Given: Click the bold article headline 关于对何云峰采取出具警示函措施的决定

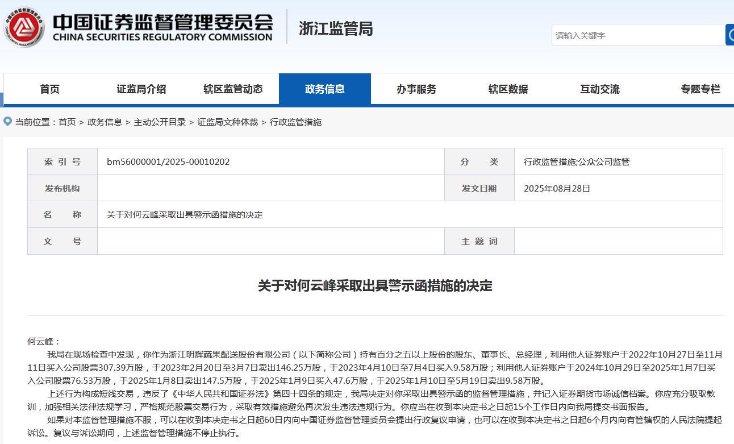Looking at the screenshot, I should coord(375,286).
